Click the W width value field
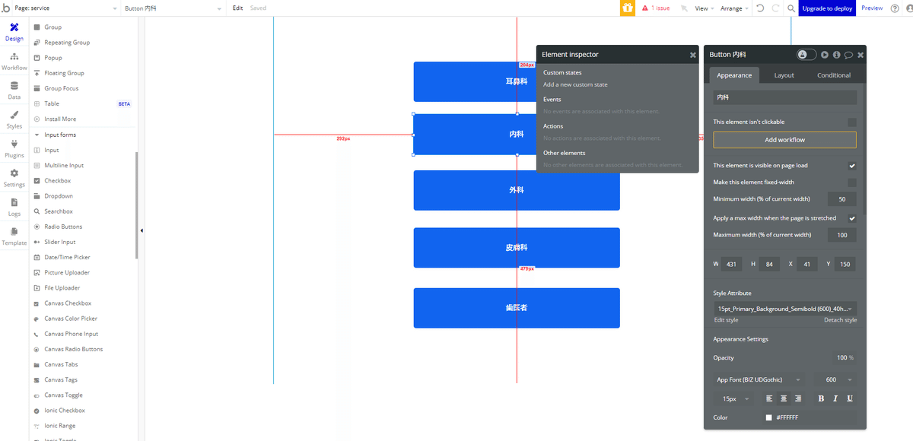Viewport: 913px width, 441px height. [x=733, y=264]
